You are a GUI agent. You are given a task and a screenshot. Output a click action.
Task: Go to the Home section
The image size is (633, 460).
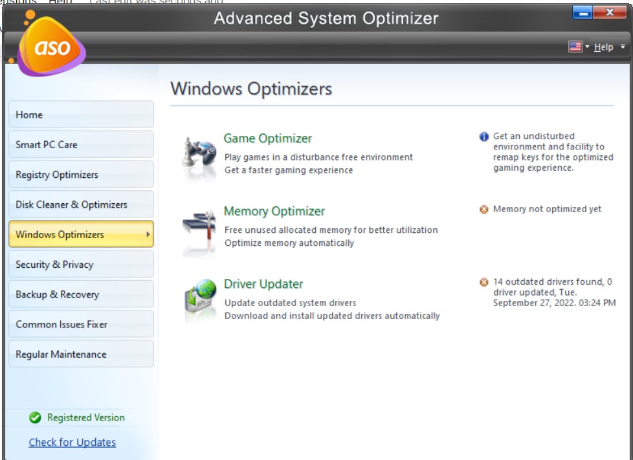[81, 115]
